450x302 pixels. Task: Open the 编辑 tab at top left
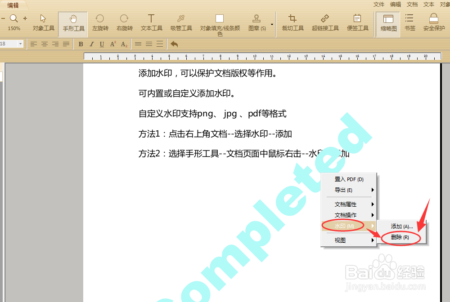(13, 5)
